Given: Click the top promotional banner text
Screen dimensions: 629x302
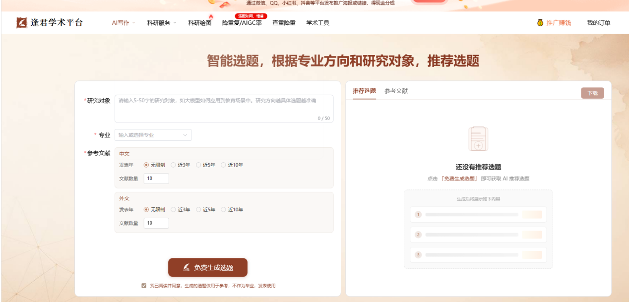Looking at the screenshot, I should [320, 3].
